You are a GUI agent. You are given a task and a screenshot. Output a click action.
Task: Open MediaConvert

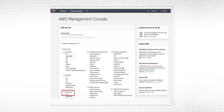click(94, 95)
